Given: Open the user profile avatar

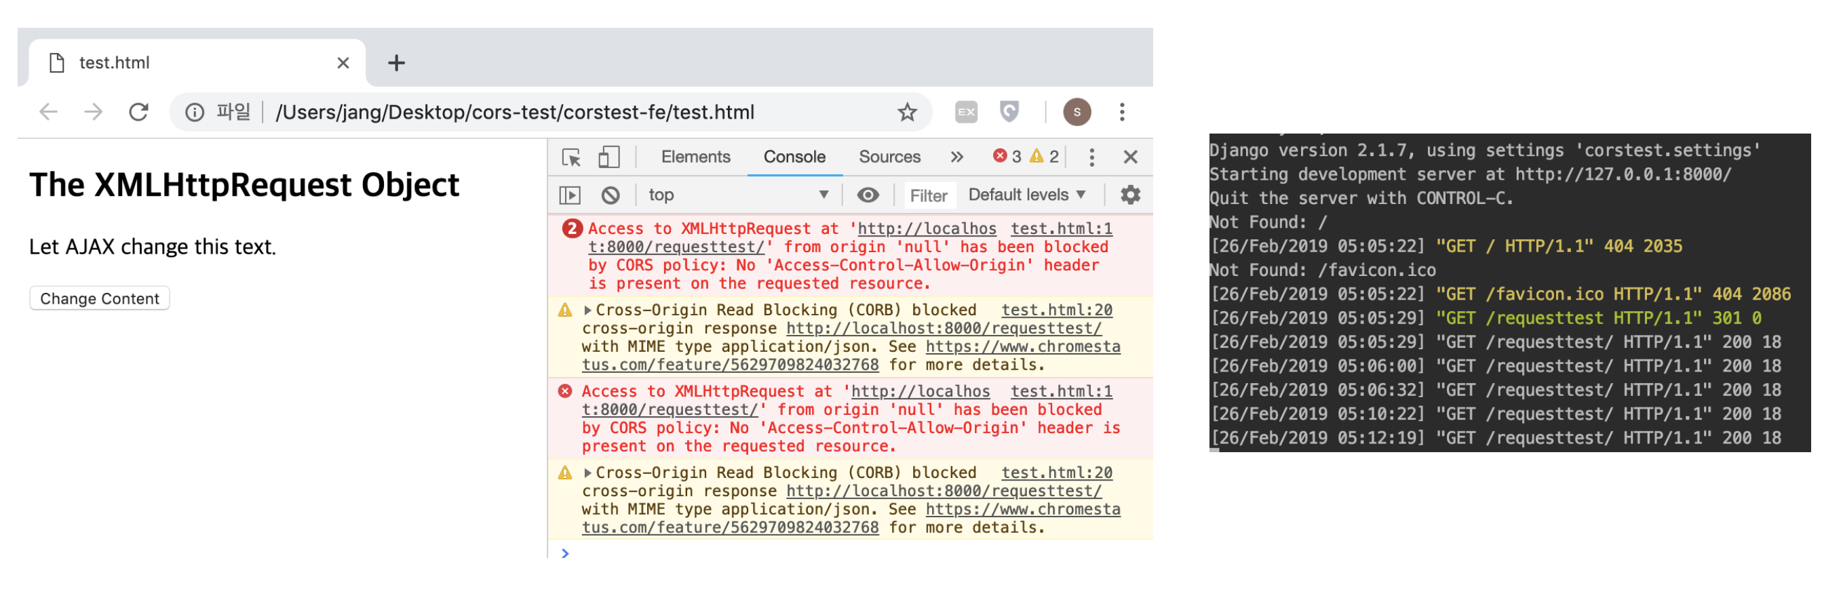Looking at the screenshot, I should click(x=1077, y=112).
